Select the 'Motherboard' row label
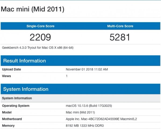Screen dimensions: 161x129 [12, 119]
